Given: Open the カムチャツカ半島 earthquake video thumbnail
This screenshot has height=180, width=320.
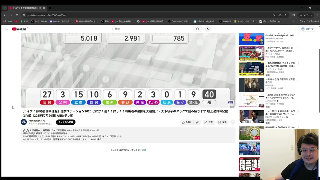Looking at the screenshot, I should click(x=251, y=69).
